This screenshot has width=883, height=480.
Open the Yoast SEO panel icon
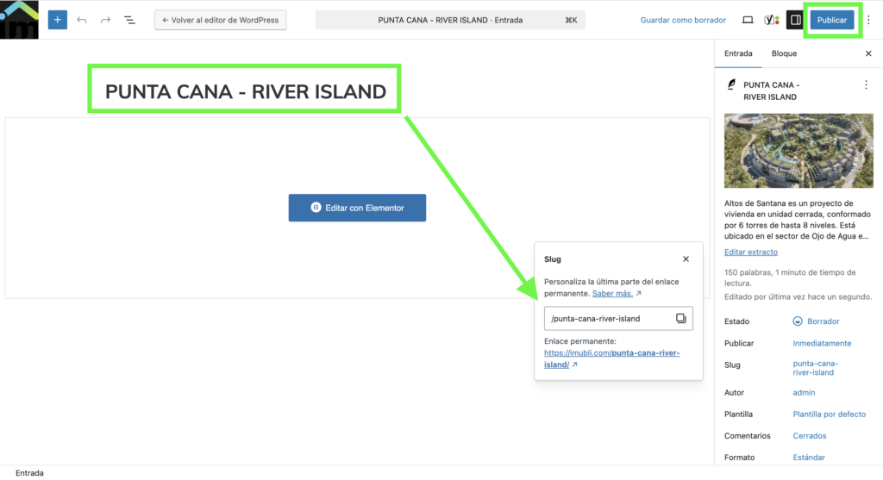(x=771, y=20)
